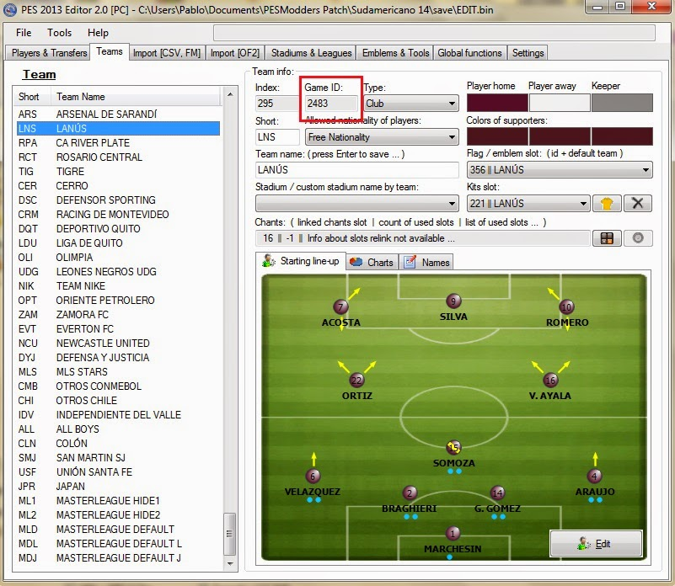
Task: Expand Kits slot 221 LANÚS dropdown
Action: click(x=528, y=203)
